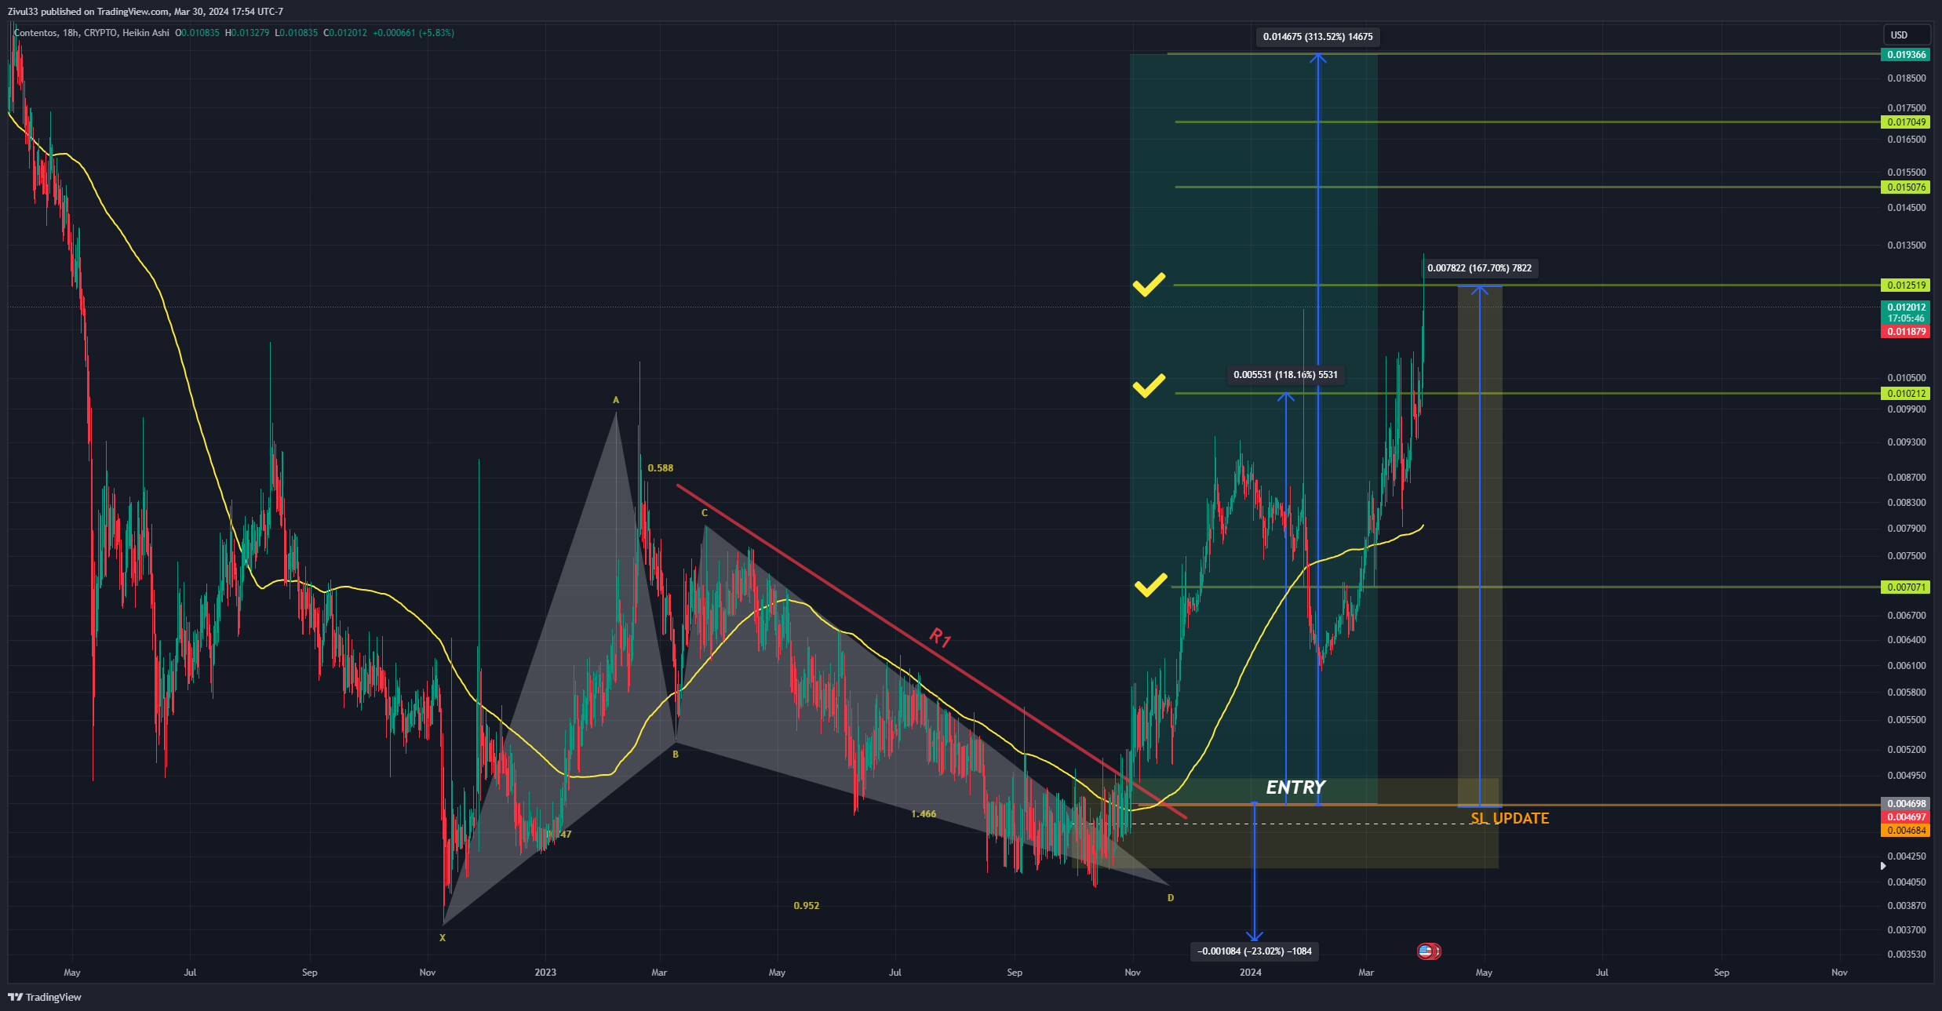1942x1011 pixels.
Task: Click the orange 0.004684 price label
Action: pyautogui.click(x=1906, y=831)
